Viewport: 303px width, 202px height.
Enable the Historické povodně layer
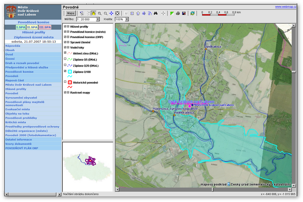[65, 82]
